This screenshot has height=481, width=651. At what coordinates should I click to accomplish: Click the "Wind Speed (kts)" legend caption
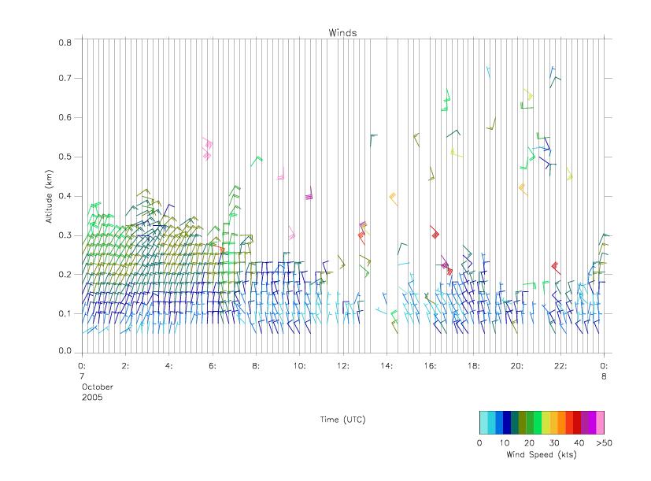click(x=542, y=454)
